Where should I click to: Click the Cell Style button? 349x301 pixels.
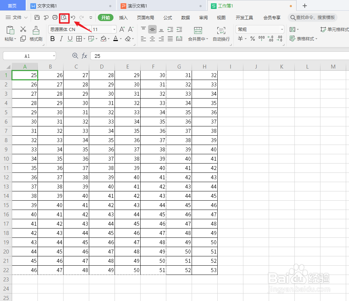click(334, 29)
